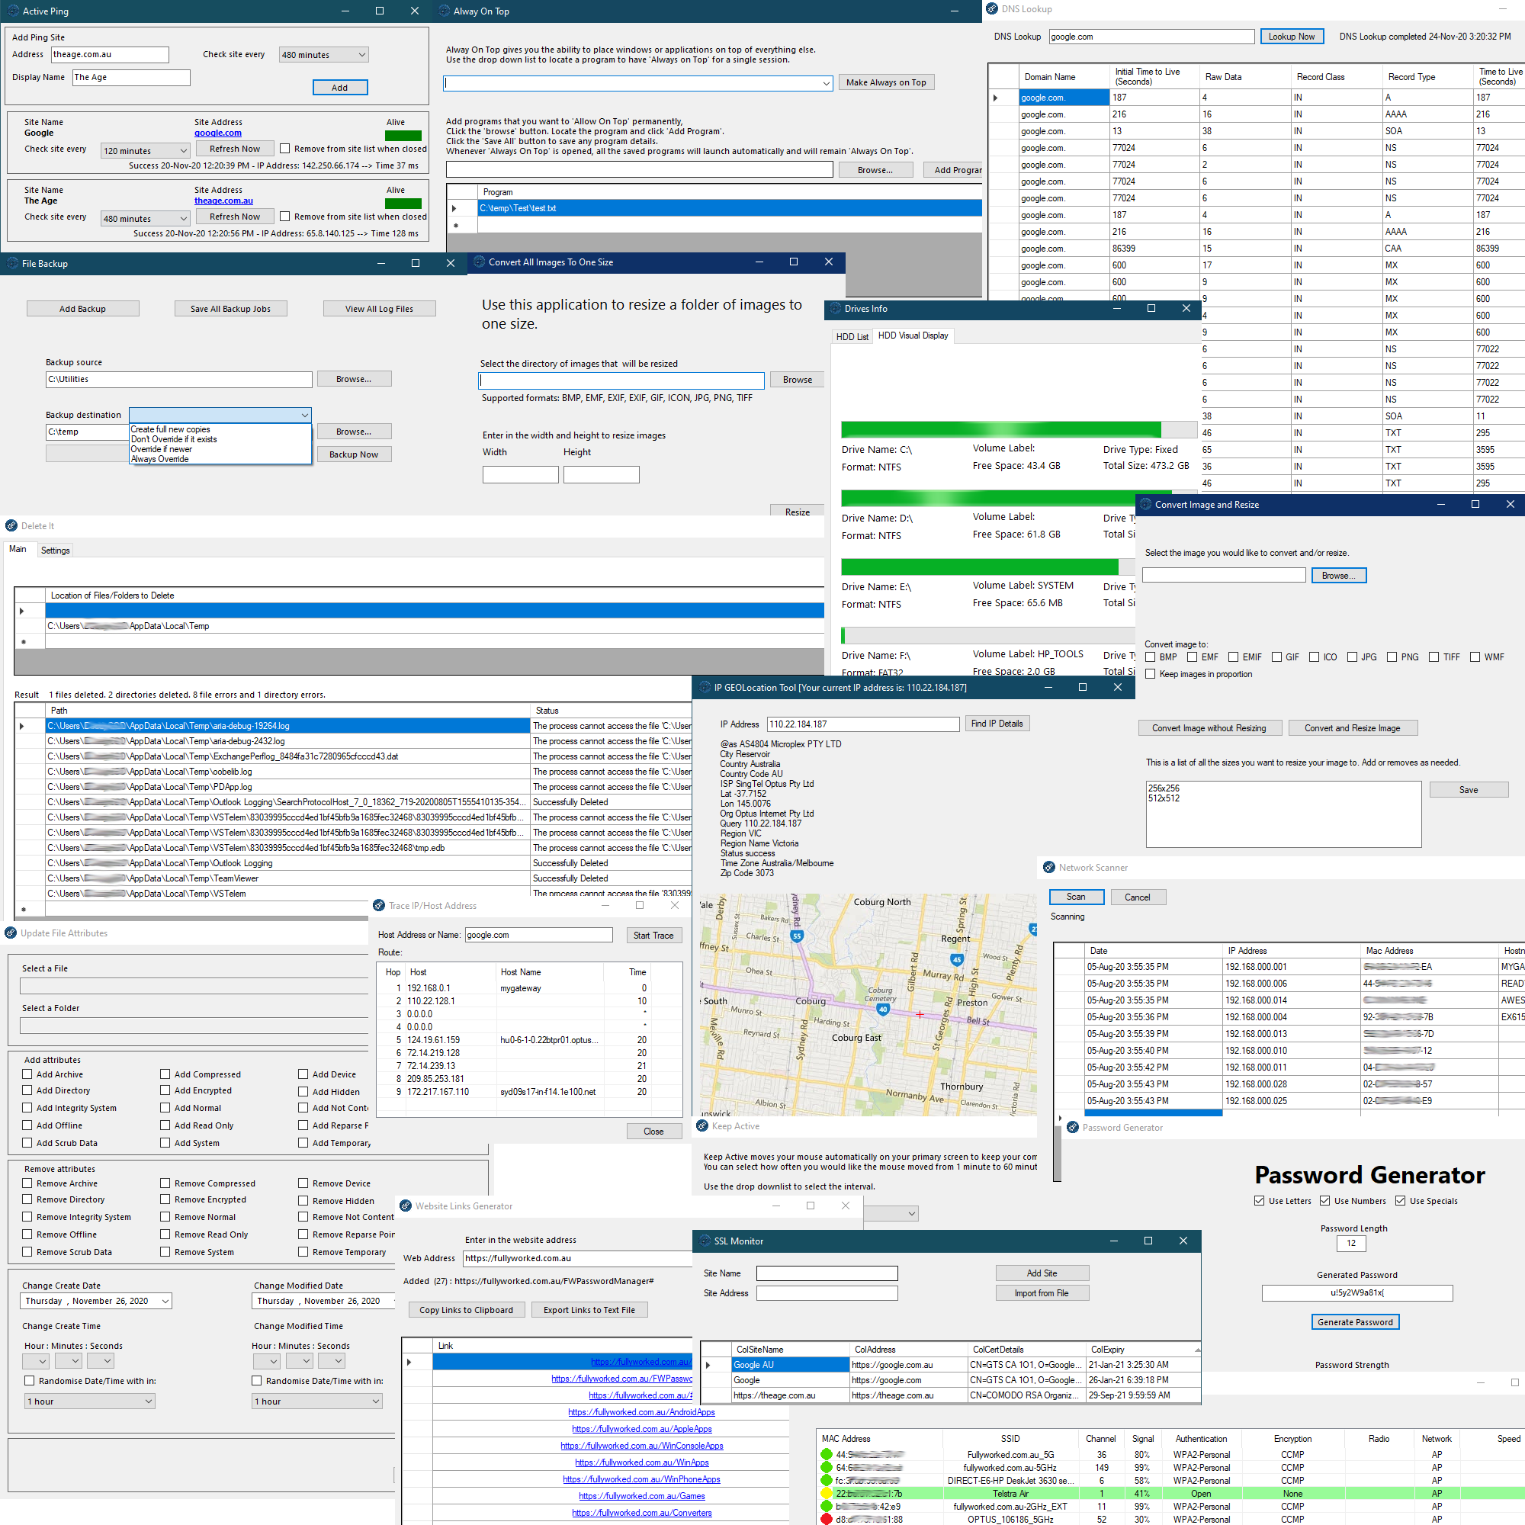Toggle the Use Specials checkbox
The height and width of the screenshot is (1525, 1525).
pos(1400,1201)
